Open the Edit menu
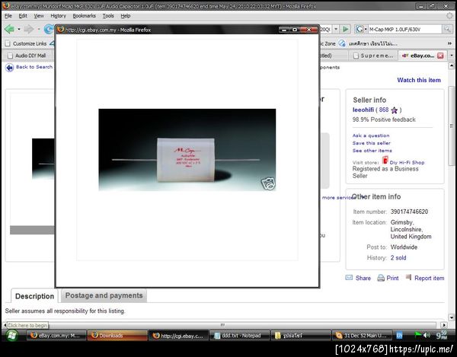This screenshot has height=357, width=457. (23, 16)
